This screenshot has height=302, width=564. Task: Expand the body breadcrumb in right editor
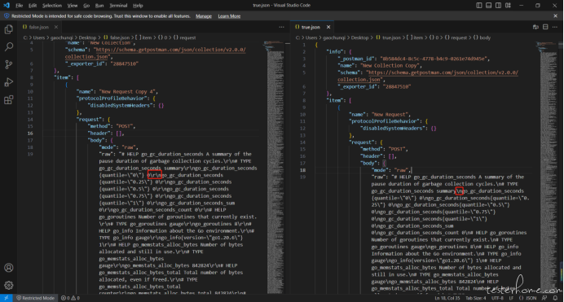482,37
